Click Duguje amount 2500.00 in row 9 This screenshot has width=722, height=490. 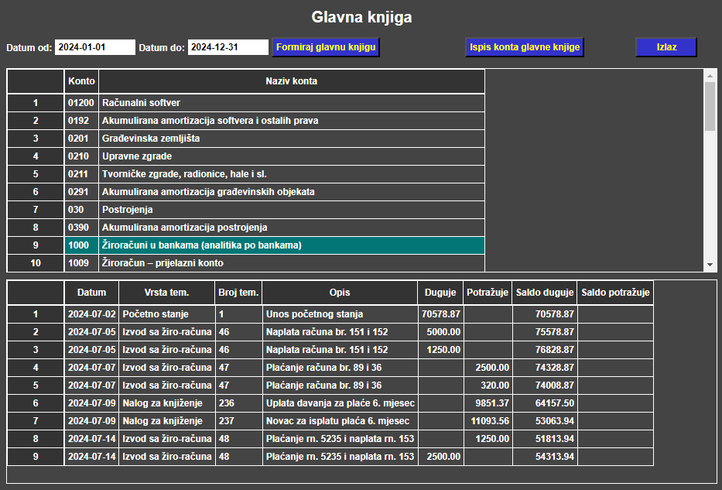[440, 457]
